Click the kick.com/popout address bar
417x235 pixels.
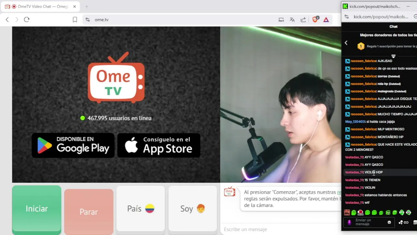[x=381, y=17]
